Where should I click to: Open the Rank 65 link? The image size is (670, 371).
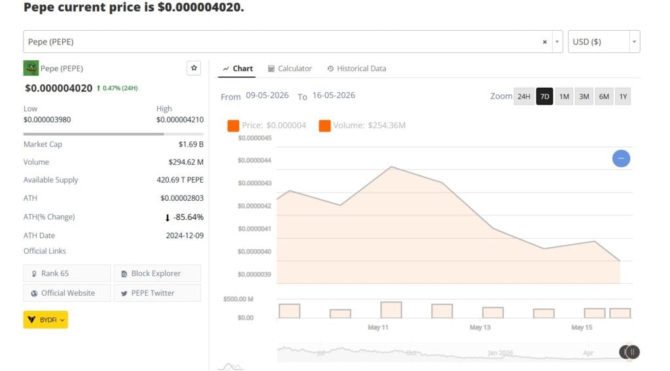67,274
